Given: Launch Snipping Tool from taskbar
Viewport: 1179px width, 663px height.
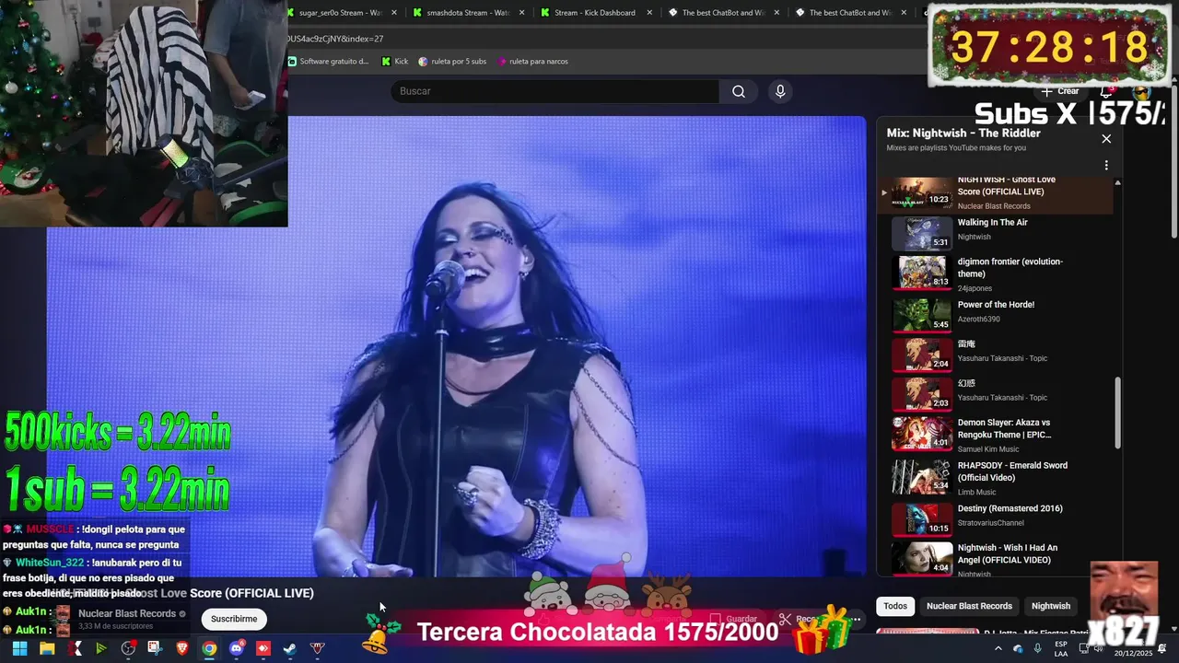Looking at the screenshot, I should tap(155, 648).
